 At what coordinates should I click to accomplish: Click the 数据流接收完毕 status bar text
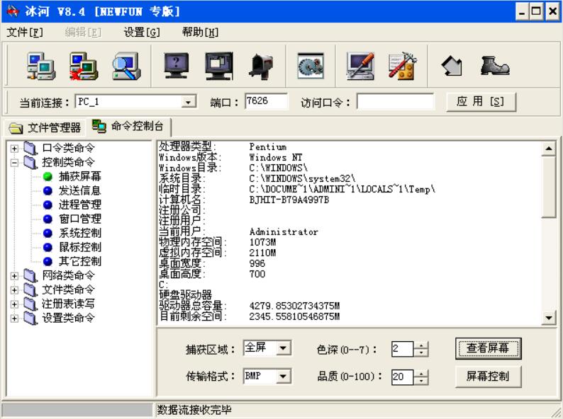(194, 410)
